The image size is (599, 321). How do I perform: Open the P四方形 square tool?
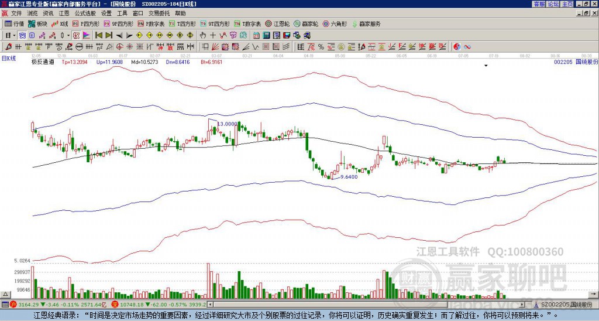[87, 24]
